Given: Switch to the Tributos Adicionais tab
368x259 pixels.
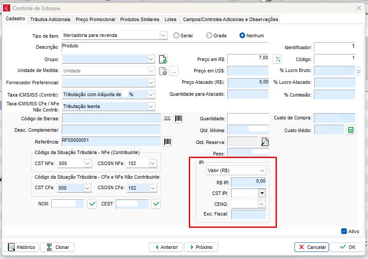Looking at the screenshot, I should (x=50, y=19).
